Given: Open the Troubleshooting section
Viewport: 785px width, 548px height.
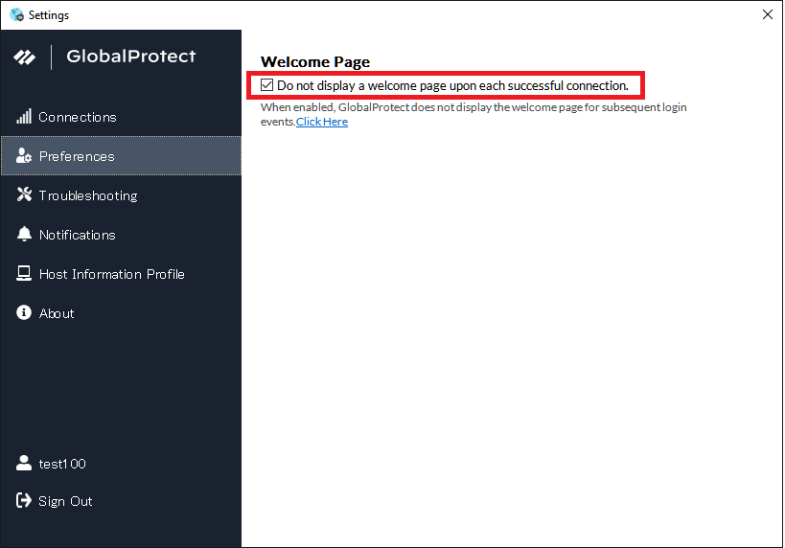Looking at the screenshot, I should [x=121, y=195].
